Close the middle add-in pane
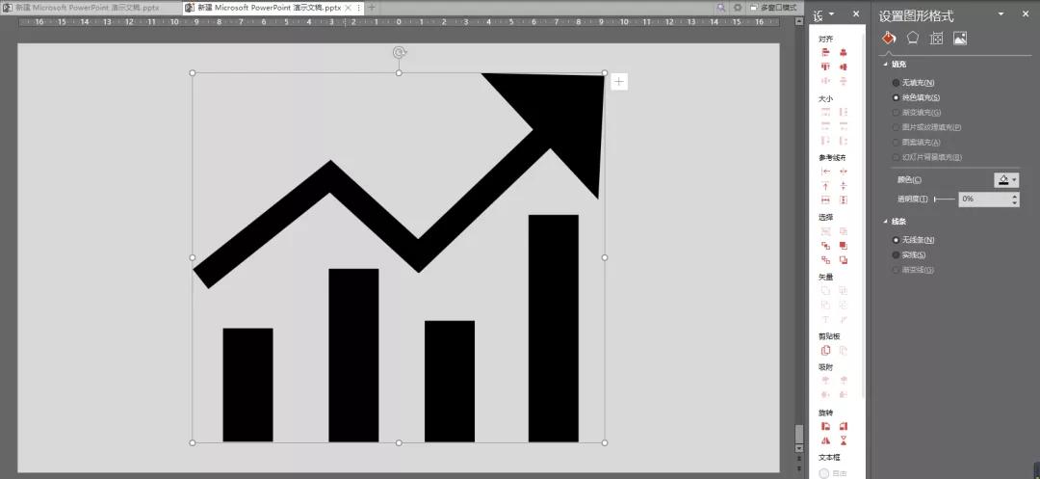The width and height of the screenshot is (1040, 479). (x=856, y=13)
